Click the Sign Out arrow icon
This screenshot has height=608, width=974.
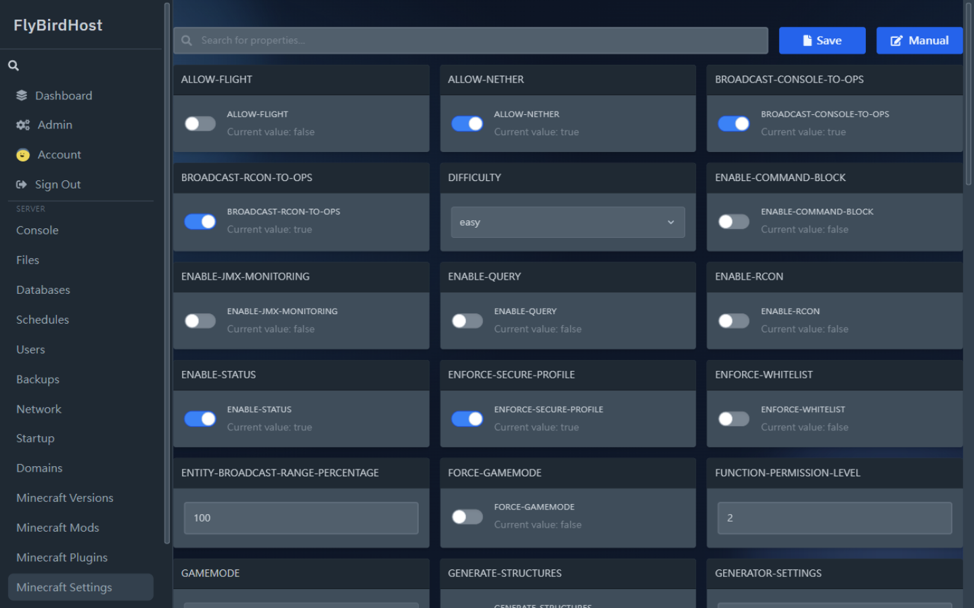(22, 184)
